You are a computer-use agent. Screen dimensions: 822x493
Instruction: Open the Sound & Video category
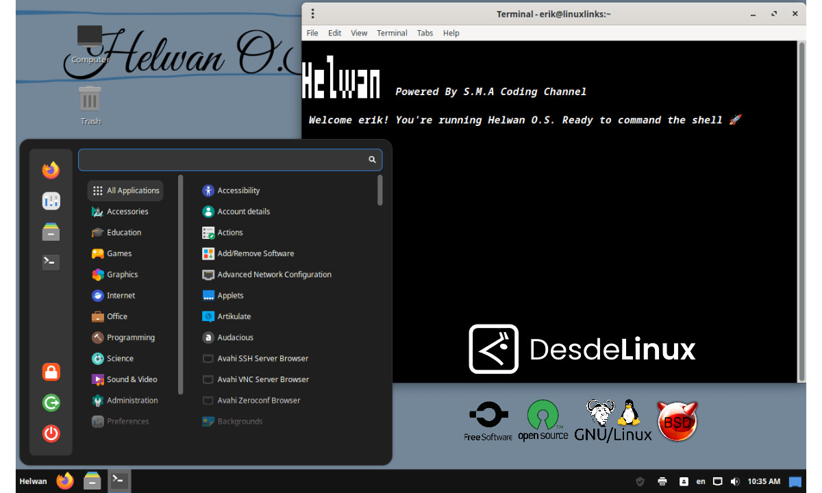(125, 379)
